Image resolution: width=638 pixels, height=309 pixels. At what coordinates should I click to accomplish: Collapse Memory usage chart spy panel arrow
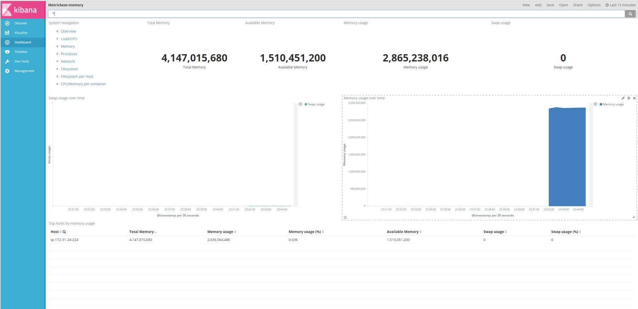tap(345, 218)
